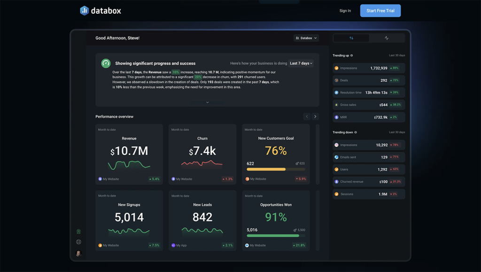Switch to the trends arrows view toggle
The image size is (481, 272).
(351, 38)
